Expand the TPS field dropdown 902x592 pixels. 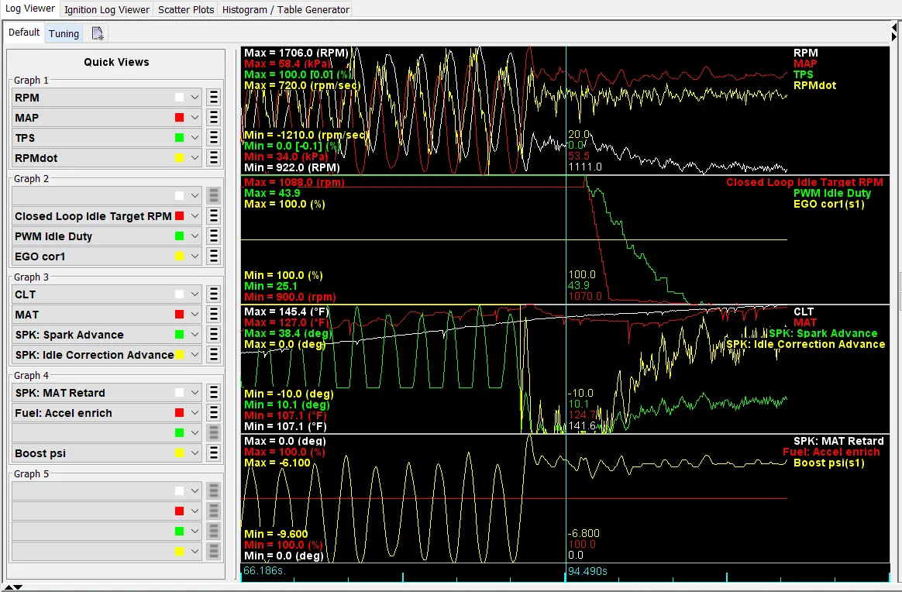coord(195,138)
